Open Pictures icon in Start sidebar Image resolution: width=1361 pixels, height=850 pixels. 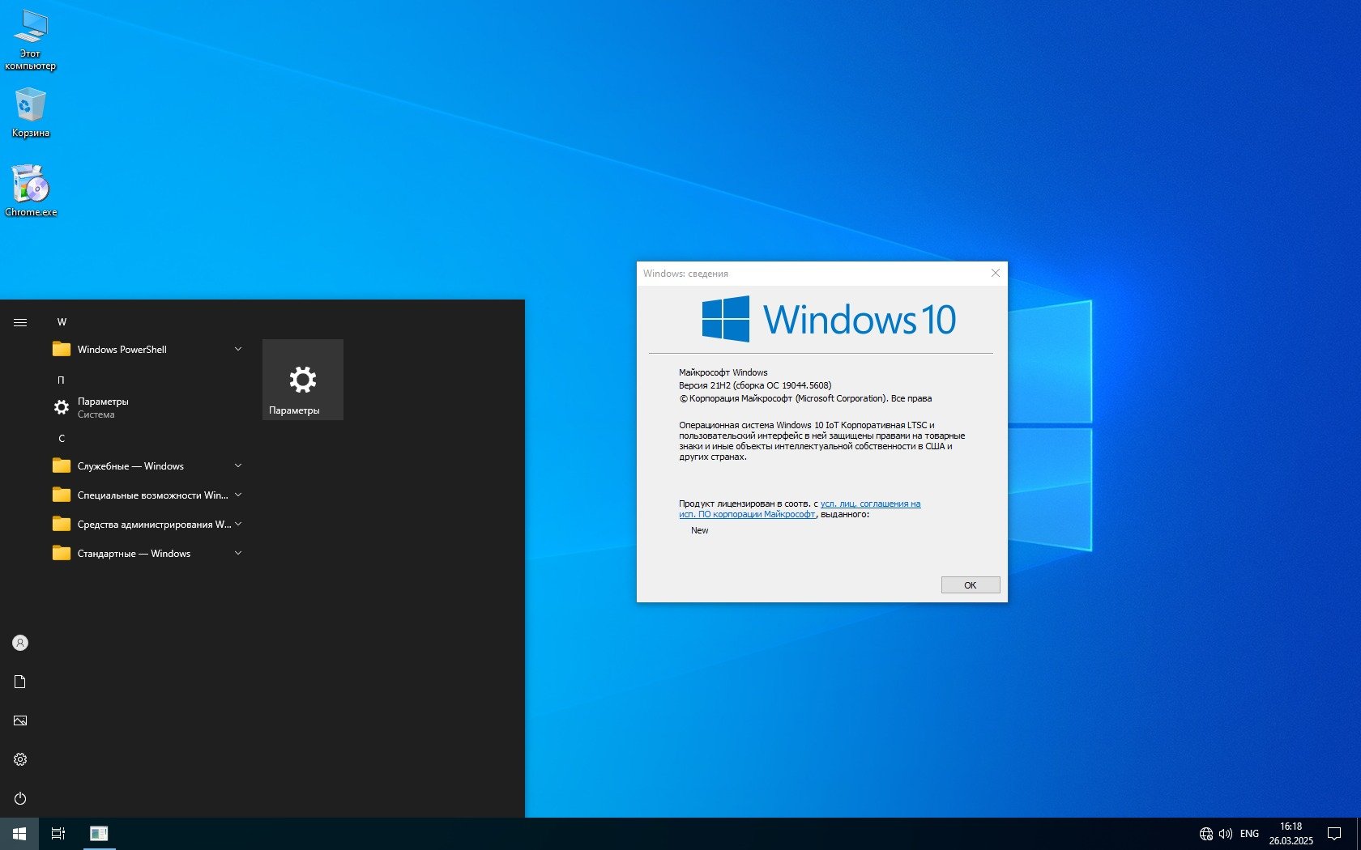(20, 720)
